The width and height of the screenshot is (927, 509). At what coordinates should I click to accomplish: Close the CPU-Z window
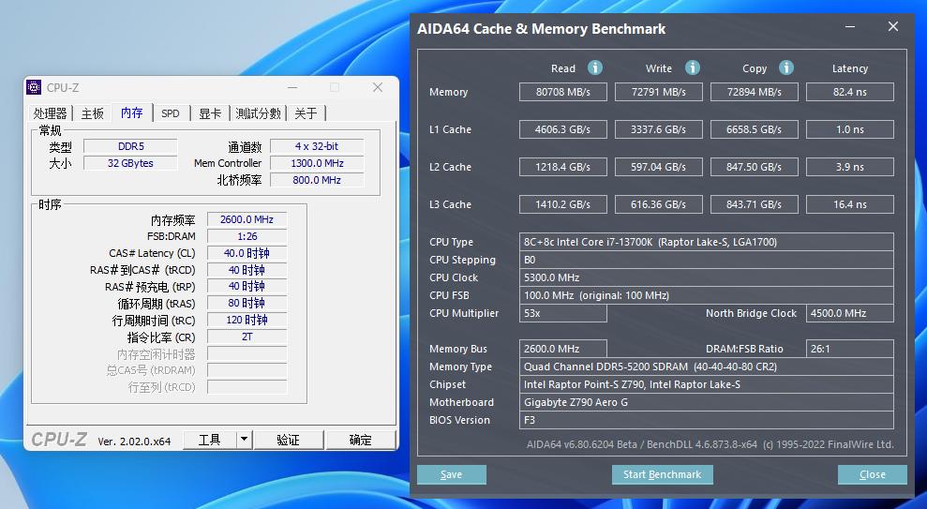point(378,87)
